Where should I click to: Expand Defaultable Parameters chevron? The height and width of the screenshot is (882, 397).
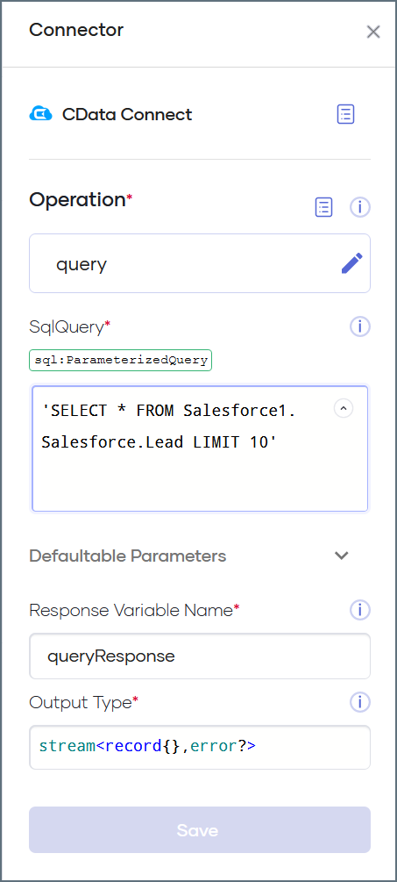(x=342, y=556)
